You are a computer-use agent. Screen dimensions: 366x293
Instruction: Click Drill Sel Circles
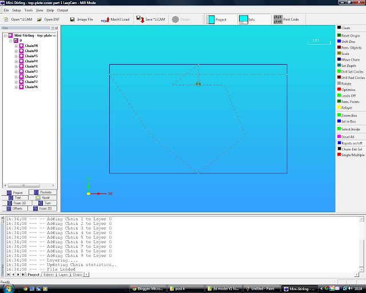351,72
